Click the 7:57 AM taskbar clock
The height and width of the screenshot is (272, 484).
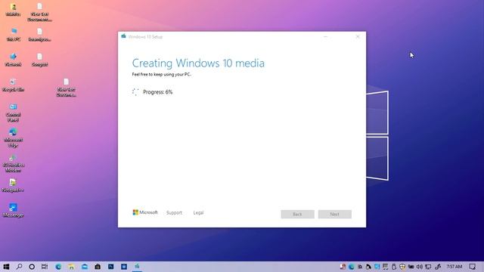pyautogui.click(x=455, y=267)
